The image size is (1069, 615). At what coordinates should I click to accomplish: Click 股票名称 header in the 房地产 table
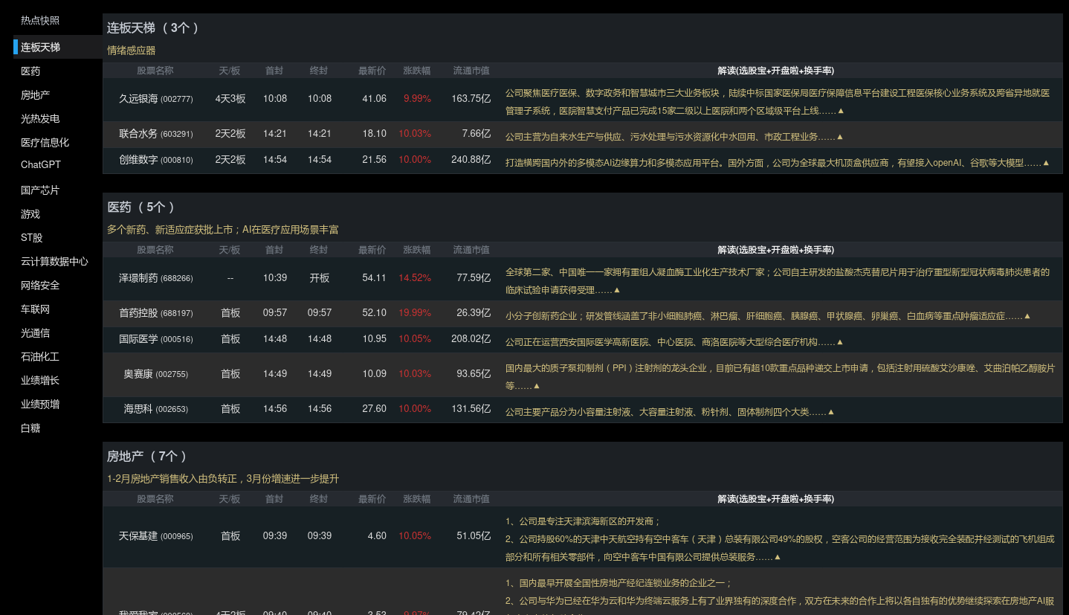155,499
